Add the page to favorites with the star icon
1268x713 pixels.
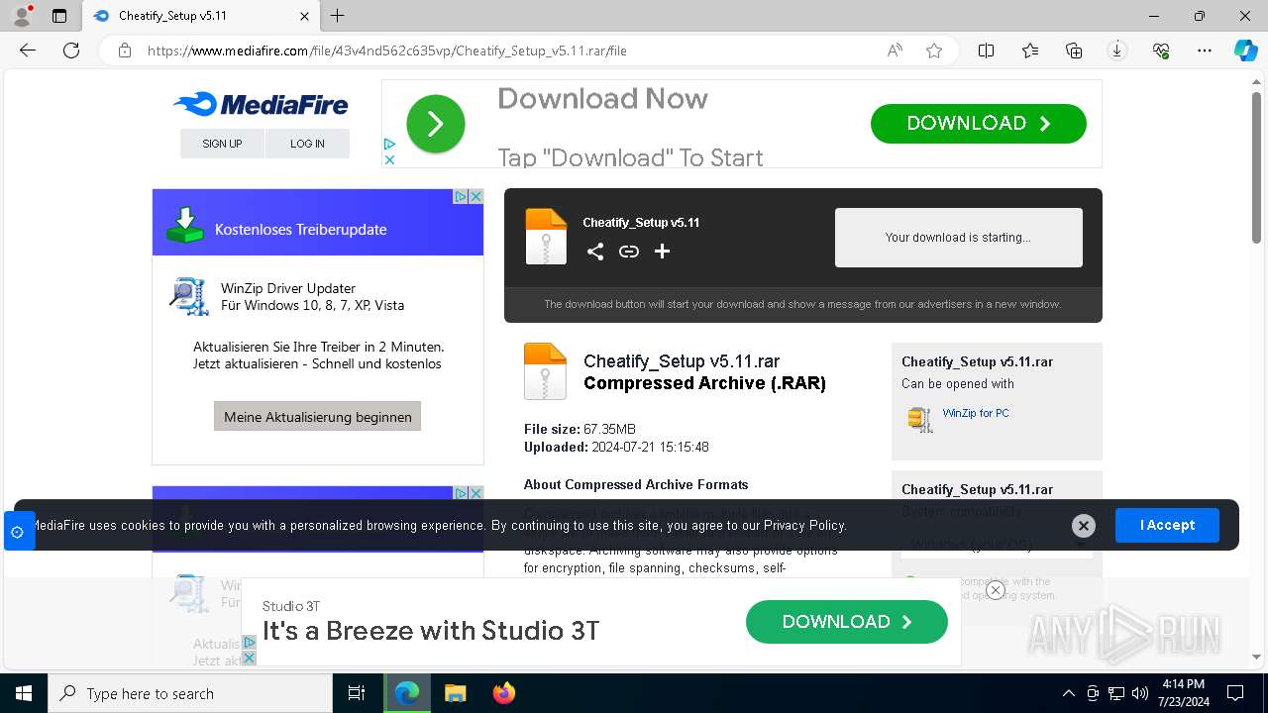(934, 51)
